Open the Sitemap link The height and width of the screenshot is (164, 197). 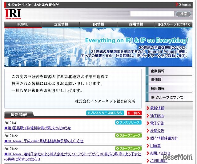point(185,5)
